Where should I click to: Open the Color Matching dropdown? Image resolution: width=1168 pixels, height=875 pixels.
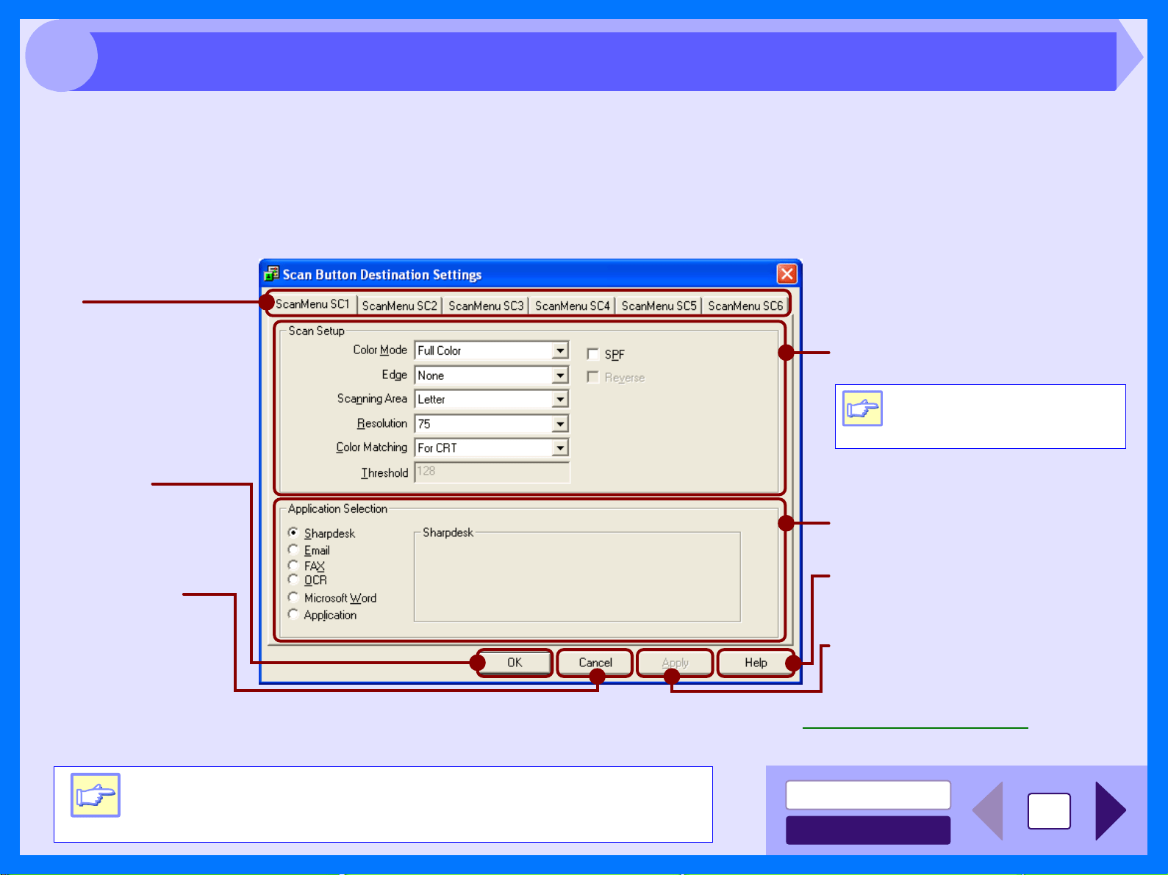pyautogui.click(x=560, y=447)
